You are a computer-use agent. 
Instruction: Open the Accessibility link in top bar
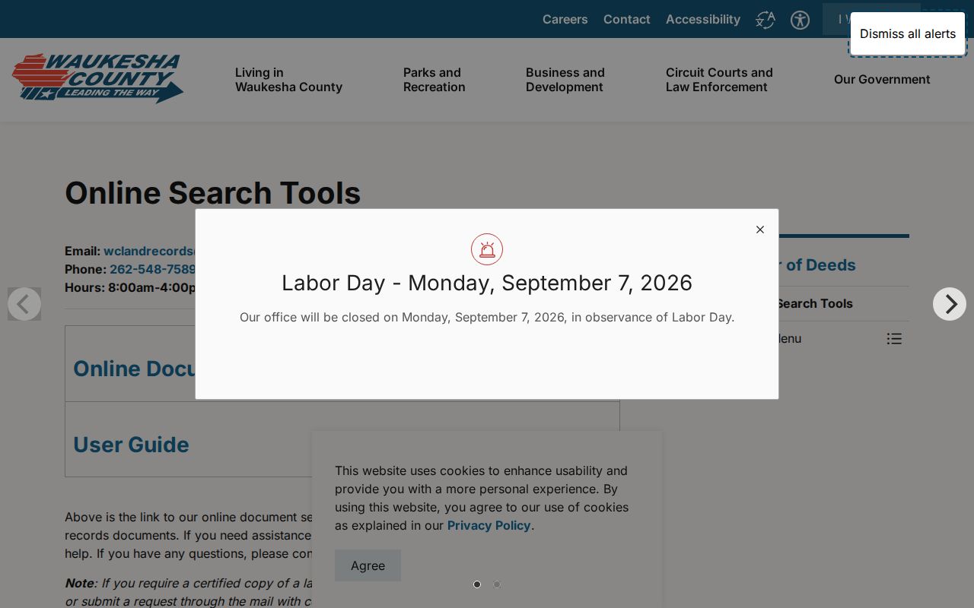coord(703,19)
